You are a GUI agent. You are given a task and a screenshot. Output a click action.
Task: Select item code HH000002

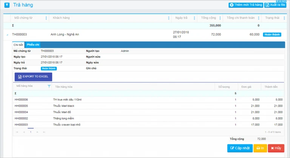coord(21,118)
